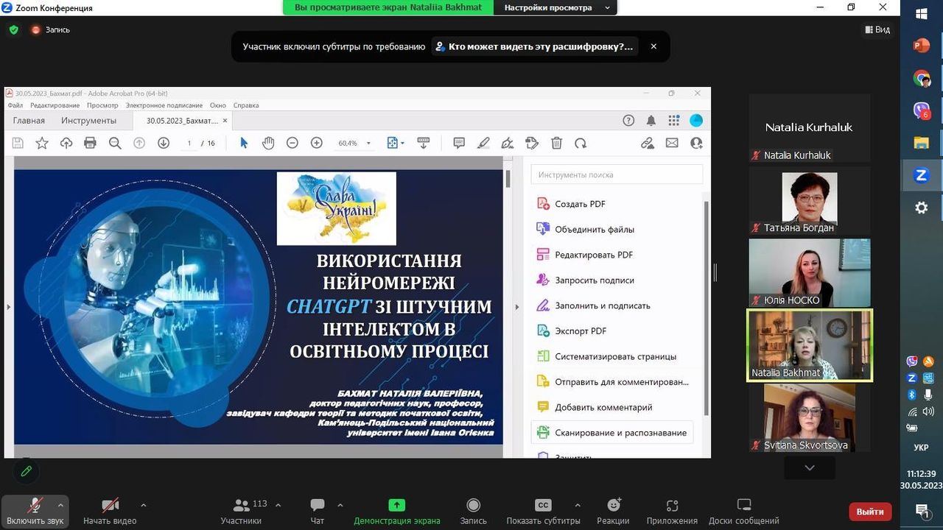Open Acrobat Файл menu
The height and width of the screenshot is (530, 943).
point(15,105)
